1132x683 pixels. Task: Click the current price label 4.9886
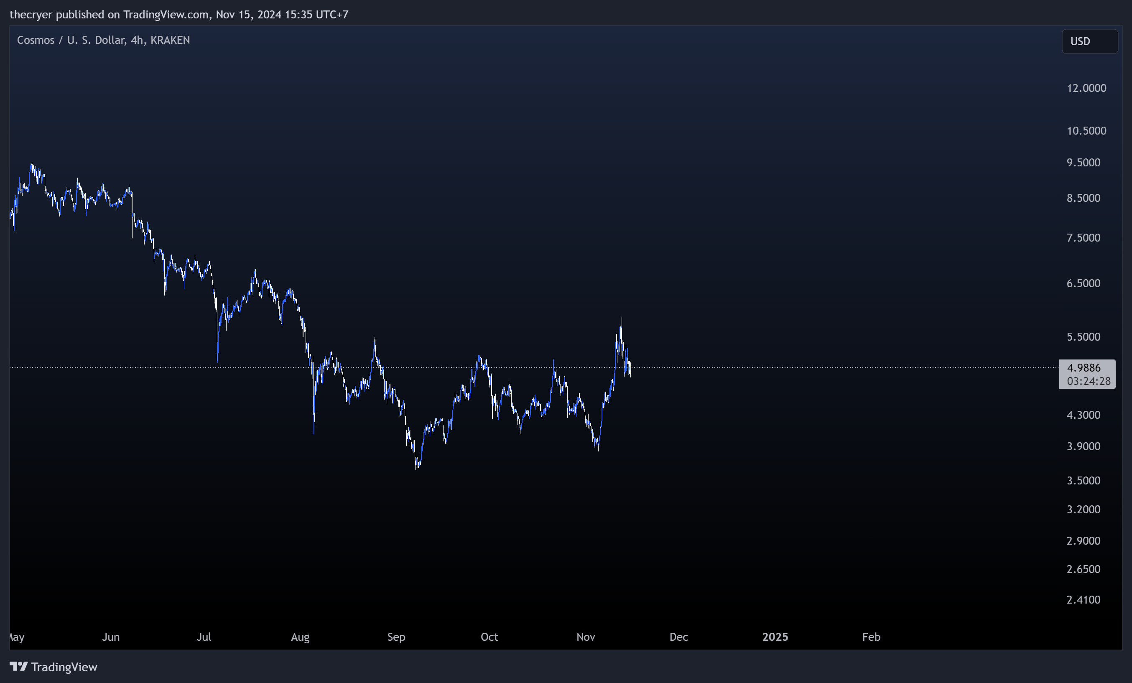[x=1084, y=367]
